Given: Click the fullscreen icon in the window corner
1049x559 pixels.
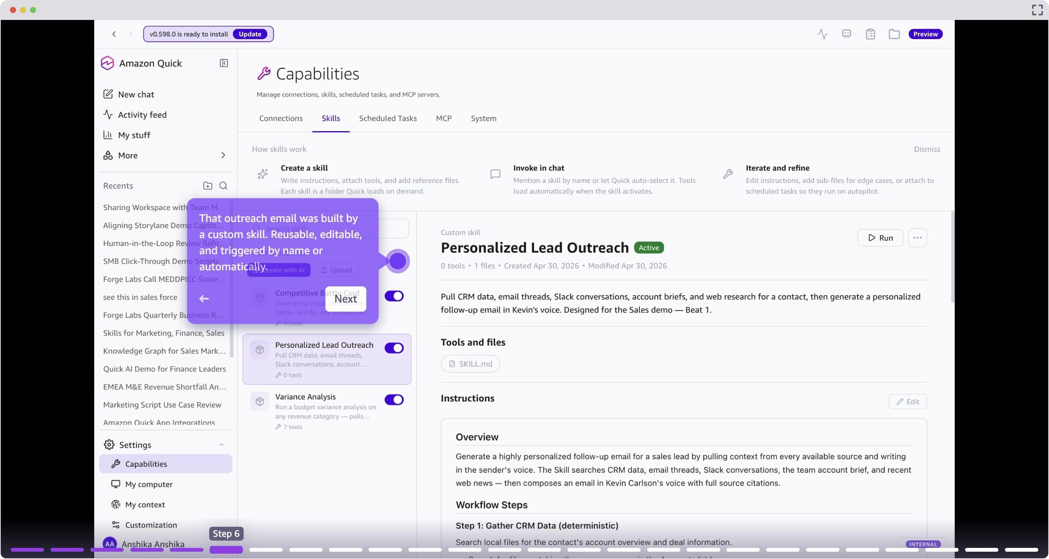Looking at the screenshot, I should pyautogui.click(x=1037, y=10).
